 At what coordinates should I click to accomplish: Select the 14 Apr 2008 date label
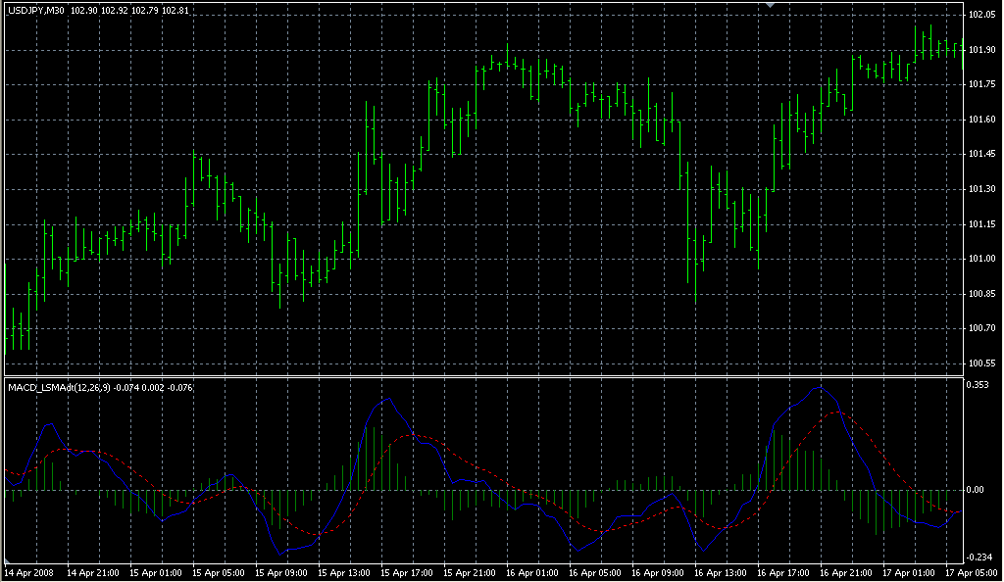(x=28, y=571)
